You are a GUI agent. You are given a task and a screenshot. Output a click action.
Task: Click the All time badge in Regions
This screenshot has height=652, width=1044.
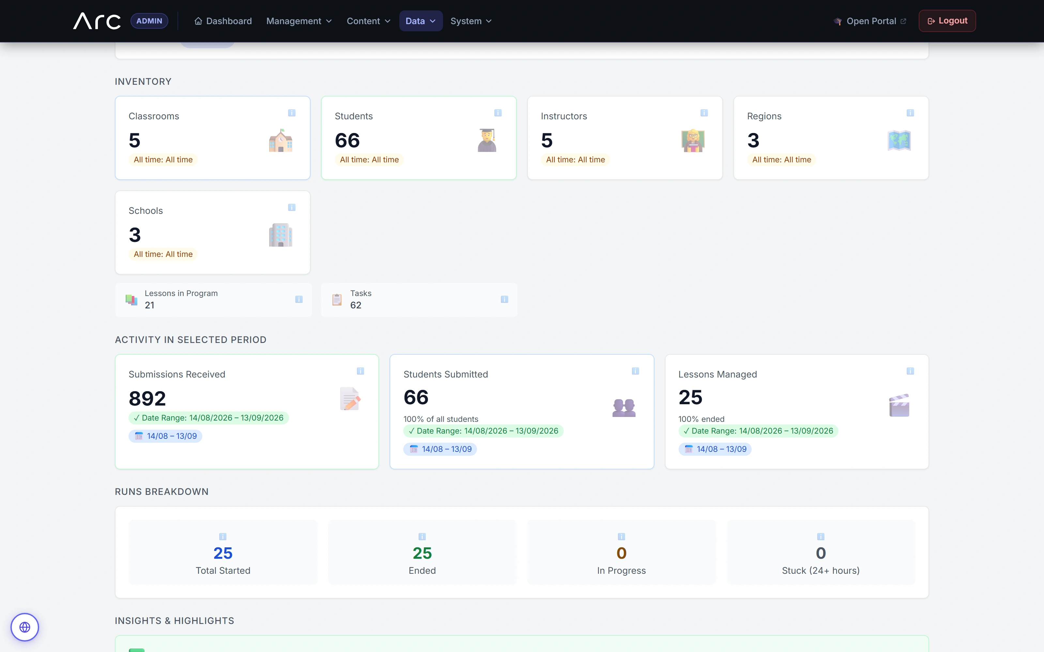pos(782,159)
